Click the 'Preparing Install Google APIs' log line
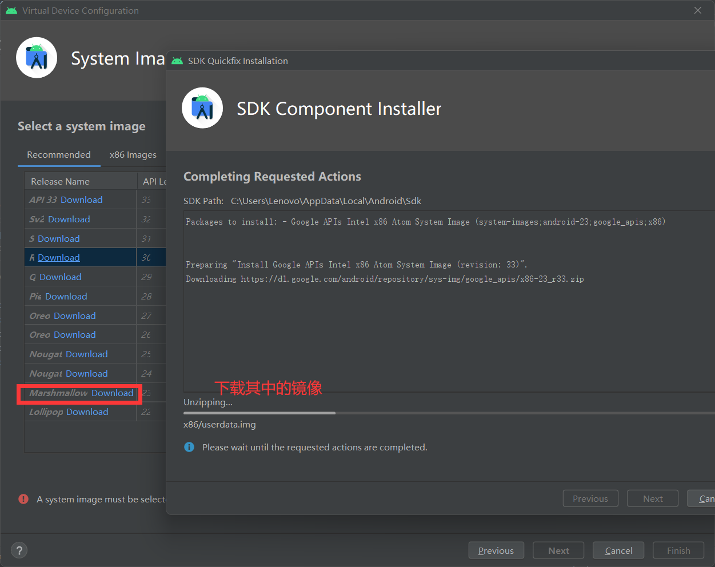This screenshot has height=567, width=715. tap(357, 265)
